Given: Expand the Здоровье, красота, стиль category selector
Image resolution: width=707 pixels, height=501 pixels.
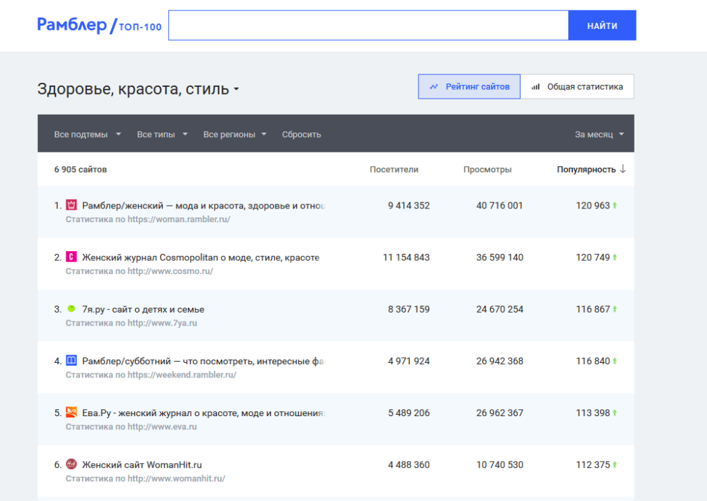Looking at the screenshot, I should click(138, 89).
